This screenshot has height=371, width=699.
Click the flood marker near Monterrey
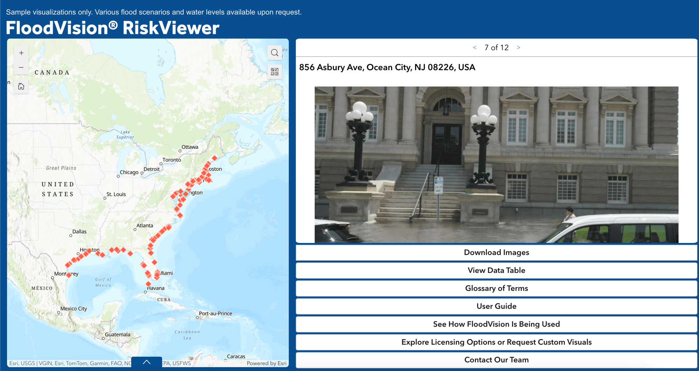(69, 275)
